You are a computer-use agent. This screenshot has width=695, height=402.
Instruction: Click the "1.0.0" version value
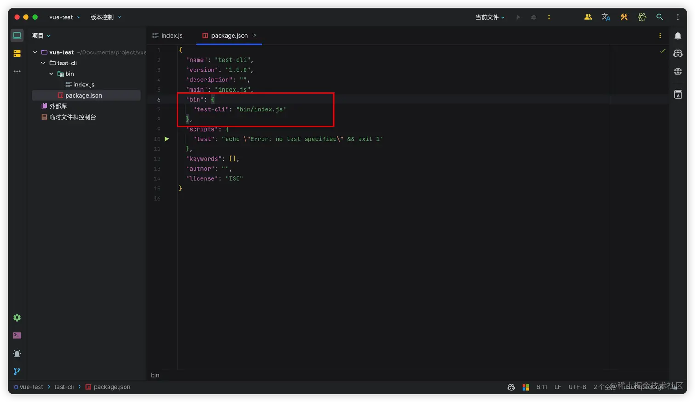point(238,70)
